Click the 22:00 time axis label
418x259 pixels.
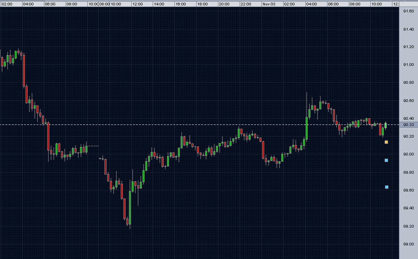246,4
